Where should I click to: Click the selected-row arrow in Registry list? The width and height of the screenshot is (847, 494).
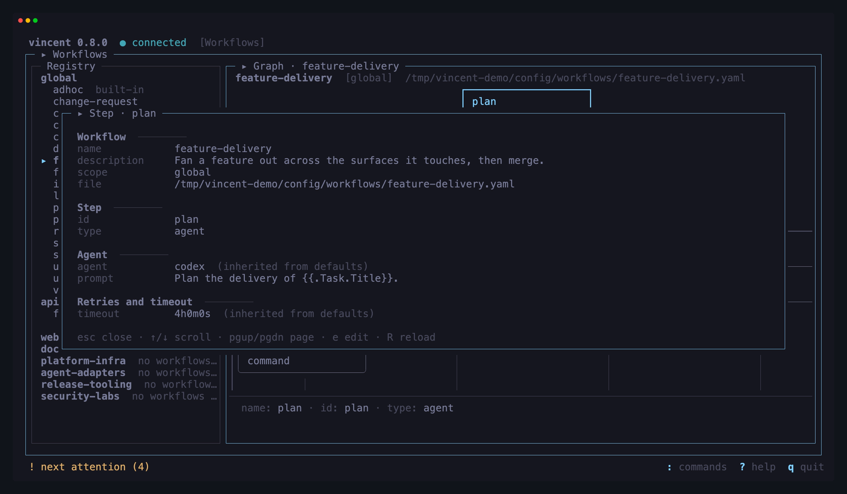(x=44, y=161)
